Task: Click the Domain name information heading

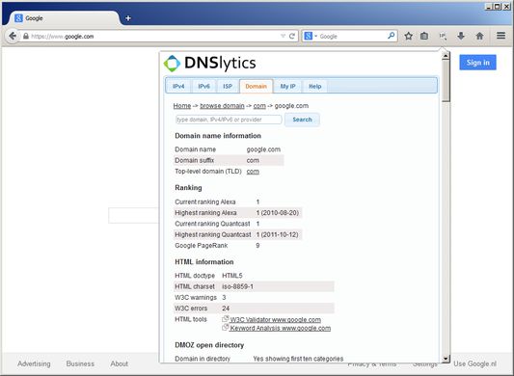Action: 218,136
